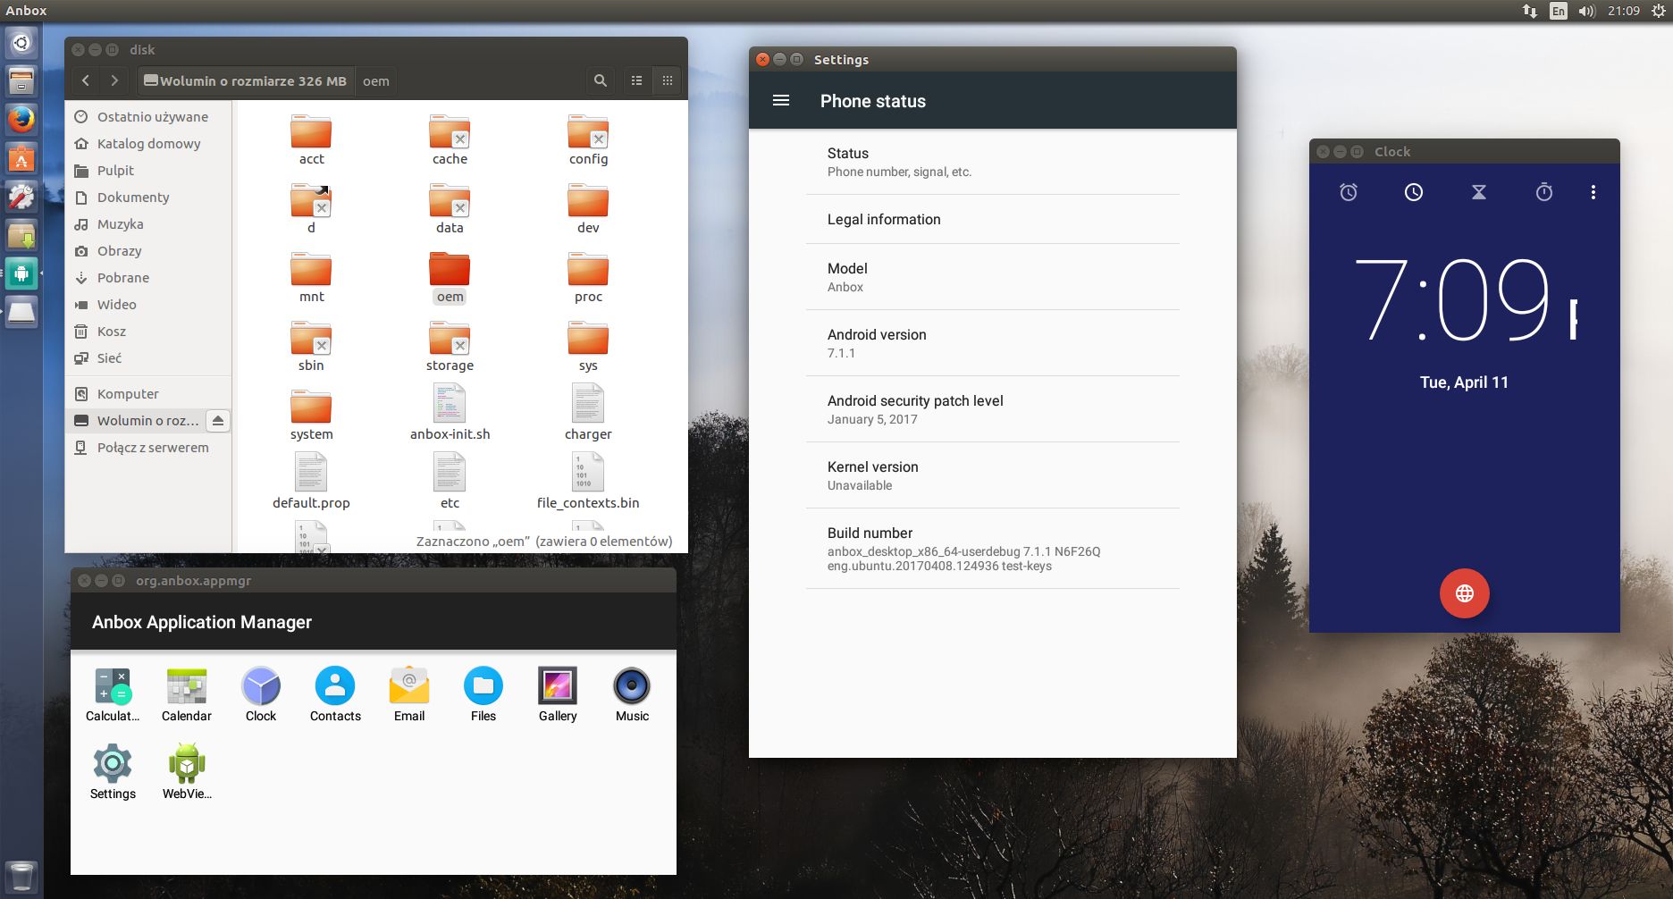
Task: Open the alarm tab in the Clock app
Action: (x=1349, y=192)
